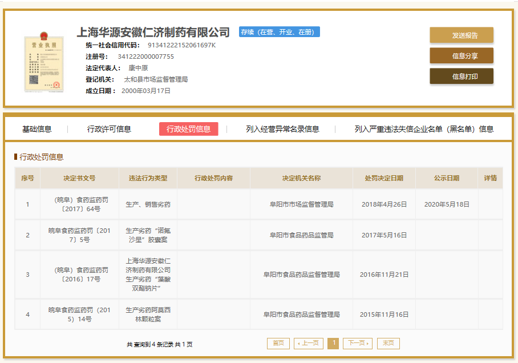Click the 信息分享 button
Screen dimensions: 518x363
click(461, 56)
